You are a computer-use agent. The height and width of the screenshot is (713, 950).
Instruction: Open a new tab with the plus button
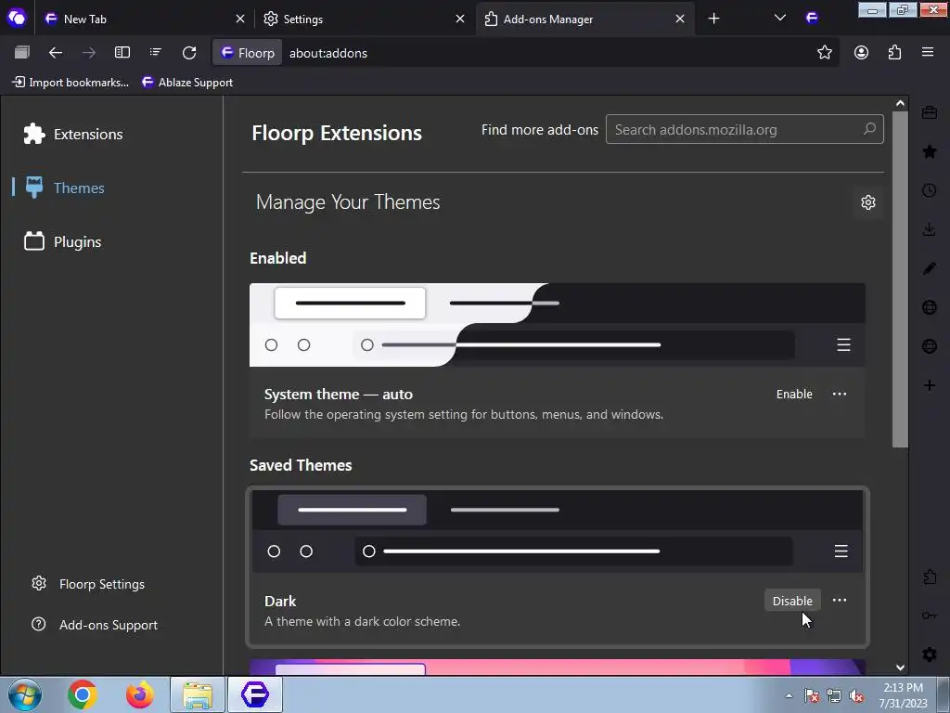pyautogui.click(x=713, y=19)
